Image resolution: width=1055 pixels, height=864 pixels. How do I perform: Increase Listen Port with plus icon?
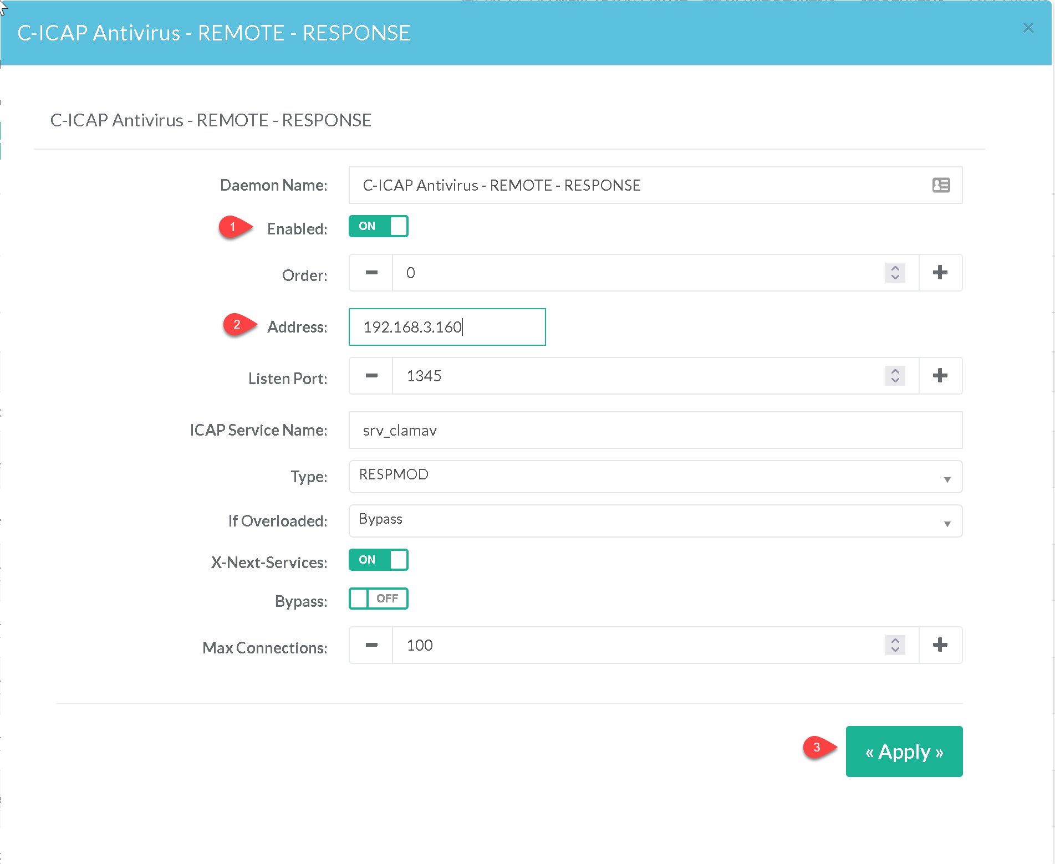940,376
